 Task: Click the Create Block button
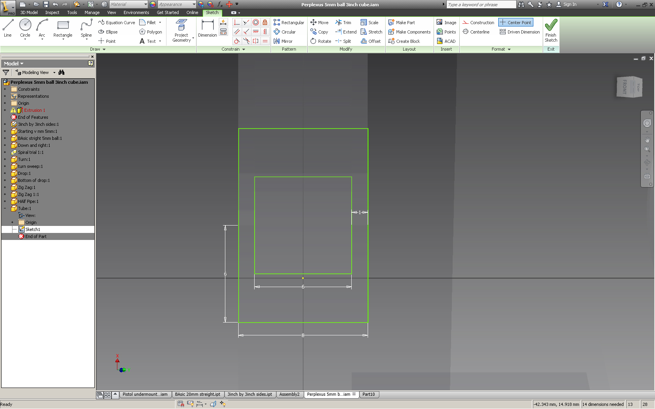click(404, 41)
